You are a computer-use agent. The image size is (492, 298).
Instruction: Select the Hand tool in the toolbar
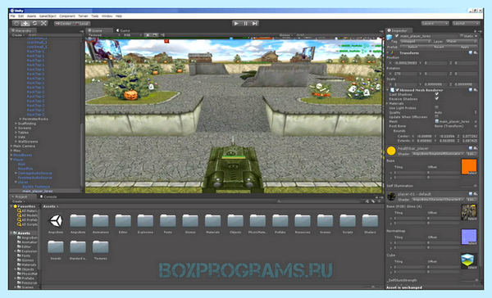16,24
